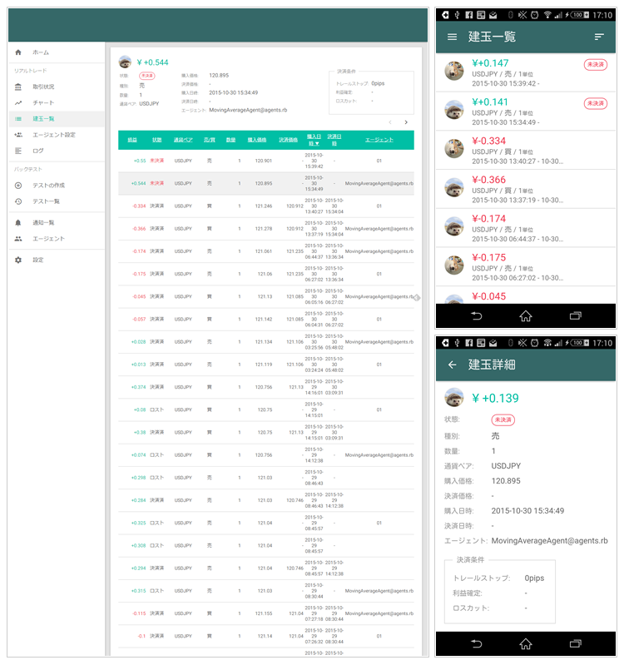Viewport: 624px width, 670px height.
Task: Tap Wi-Fi icon in 建玉詳細 status bar
Action: click(x=547, y=343)
